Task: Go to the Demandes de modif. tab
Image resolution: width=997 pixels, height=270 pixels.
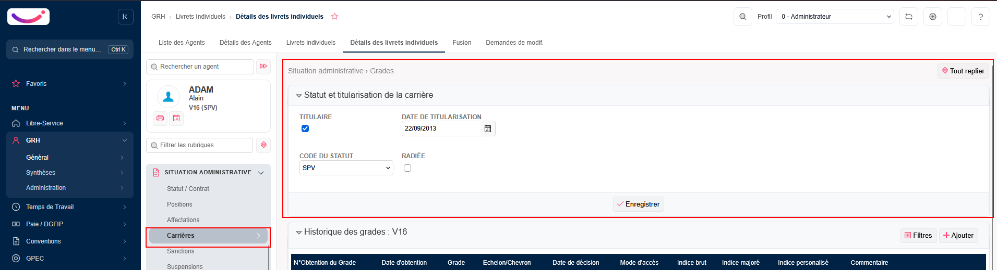Action: coord(514,43)
